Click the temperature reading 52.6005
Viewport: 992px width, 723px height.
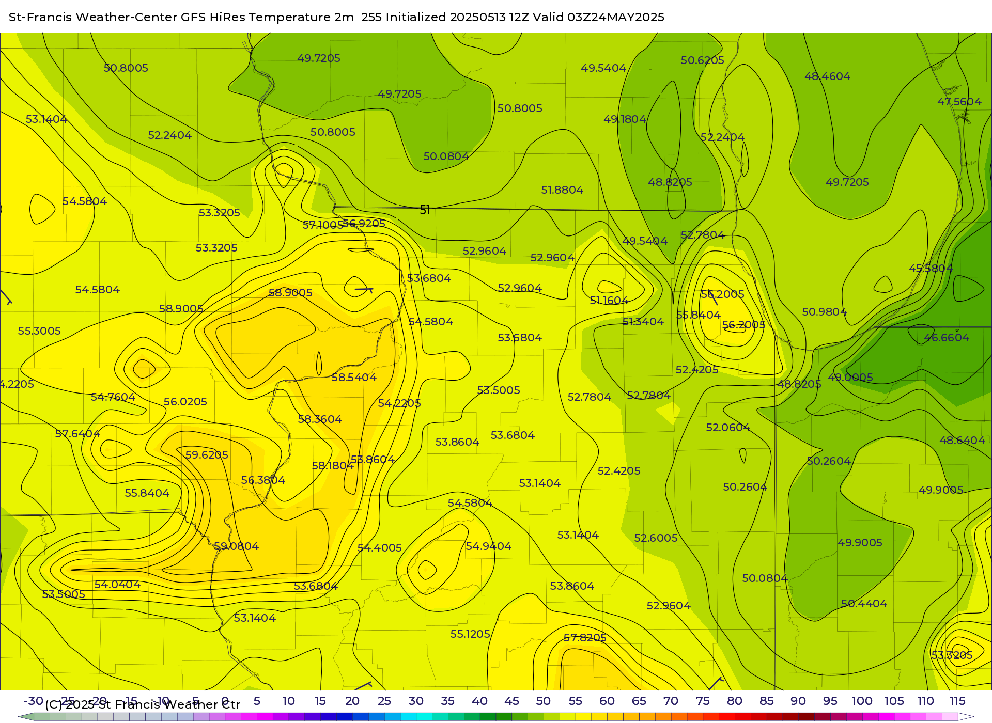pos(656,538)
